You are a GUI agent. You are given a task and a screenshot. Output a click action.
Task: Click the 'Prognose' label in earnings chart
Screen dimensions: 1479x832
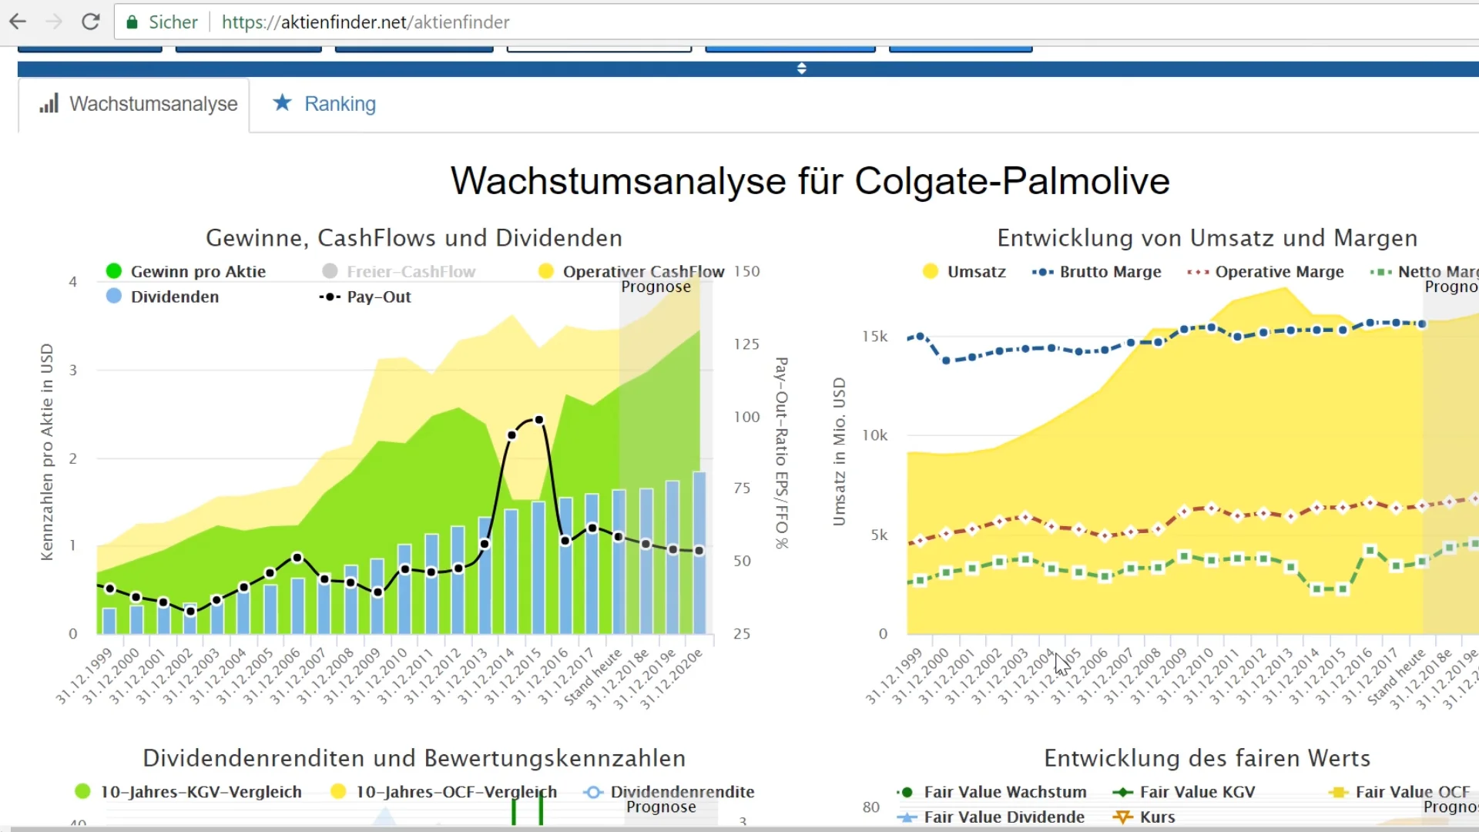tap(656, 287)
